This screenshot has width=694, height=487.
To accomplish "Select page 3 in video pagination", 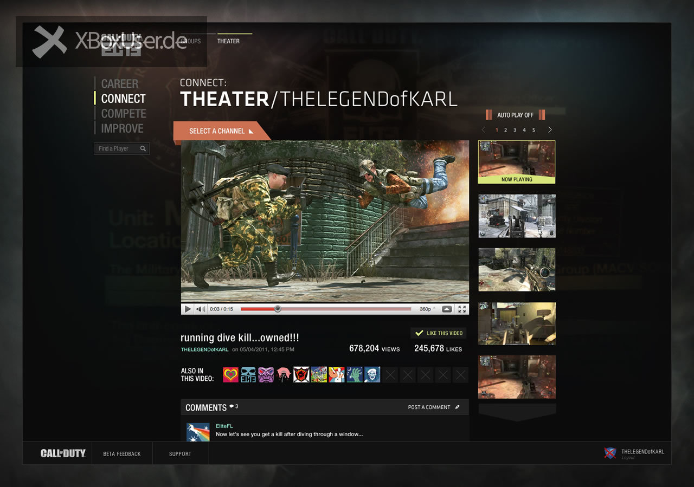I will click(x=515, y=130).
